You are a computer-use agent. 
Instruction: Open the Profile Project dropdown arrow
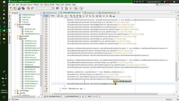[84, 8]
